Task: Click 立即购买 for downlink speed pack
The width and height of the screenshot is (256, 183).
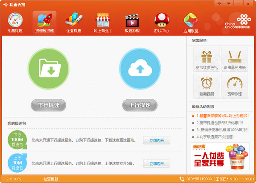Action: tap(157, 140)
